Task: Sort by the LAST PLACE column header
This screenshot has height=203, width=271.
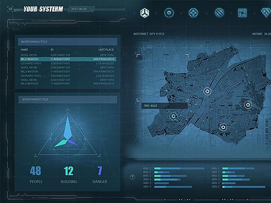Action: click(x=106, y=49)
